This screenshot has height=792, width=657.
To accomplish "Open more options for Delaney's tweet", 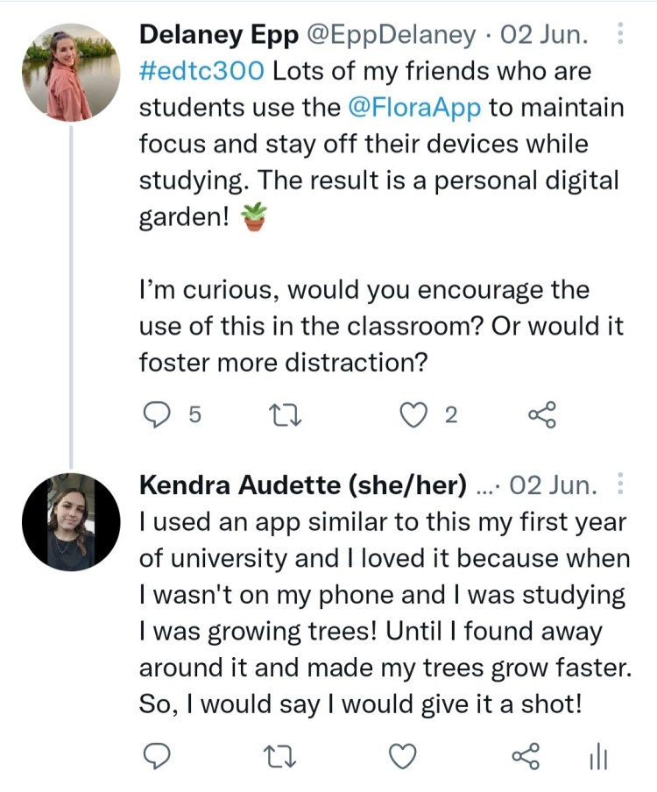I will (620, 35).
